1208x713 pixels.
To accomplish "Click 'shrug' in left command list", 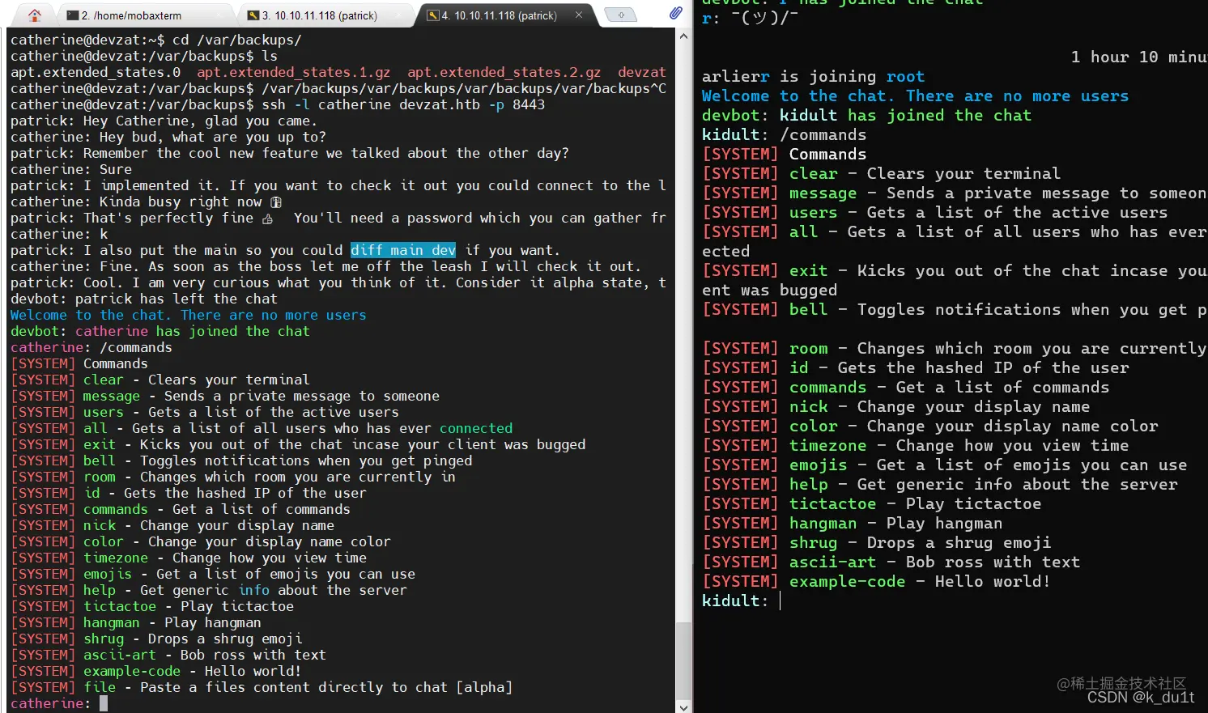I will pos(104,639).
